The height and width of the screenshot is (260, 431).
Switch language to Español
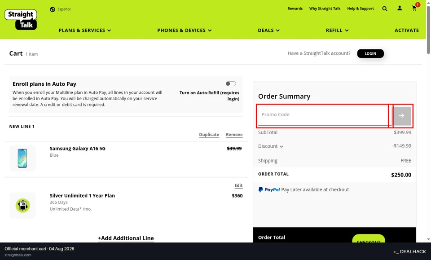[x=64, y=9]
